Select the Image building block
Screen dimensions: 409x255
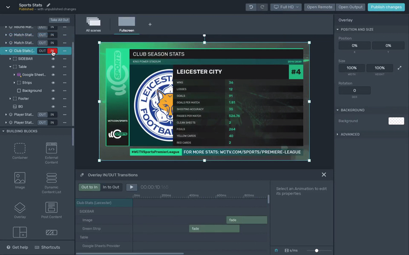point(20,181)
